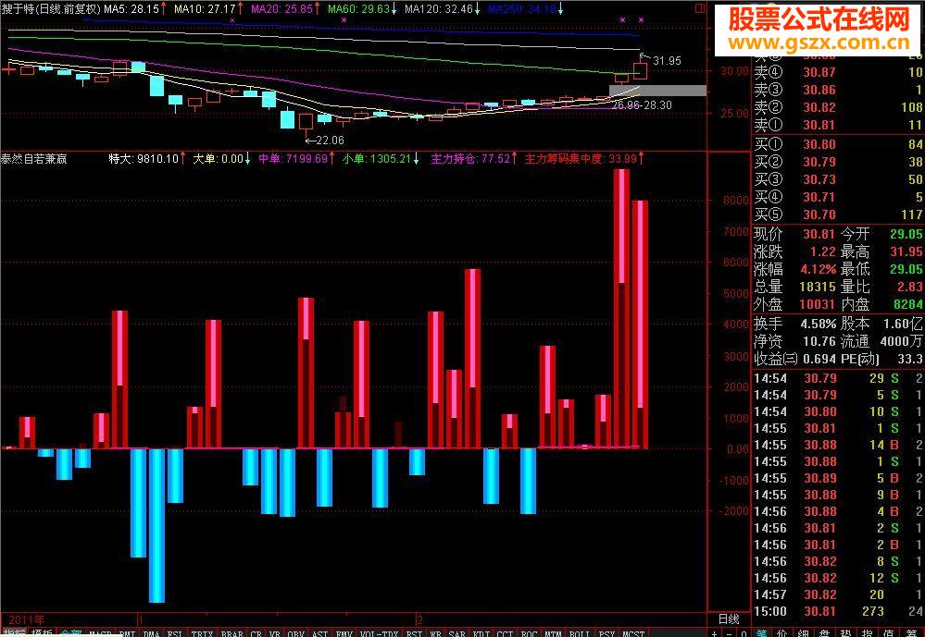Select the VOL-TDX indicator tab
Viewport: 925px width, 637px height.
[x=380, y=633]
